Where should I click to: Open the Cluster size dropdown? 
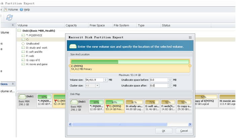97,85
